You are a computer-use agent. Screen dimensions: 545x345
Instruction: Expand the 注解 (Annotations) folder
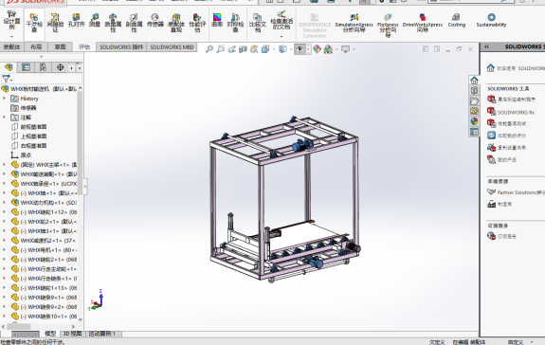[x=4, y=118]
